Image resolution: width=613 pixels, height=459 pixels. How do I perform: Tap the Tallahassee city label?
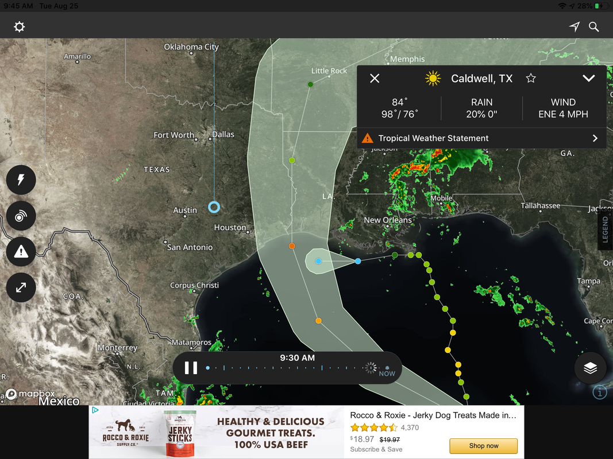pyautogui.click(x=540, y=205)
